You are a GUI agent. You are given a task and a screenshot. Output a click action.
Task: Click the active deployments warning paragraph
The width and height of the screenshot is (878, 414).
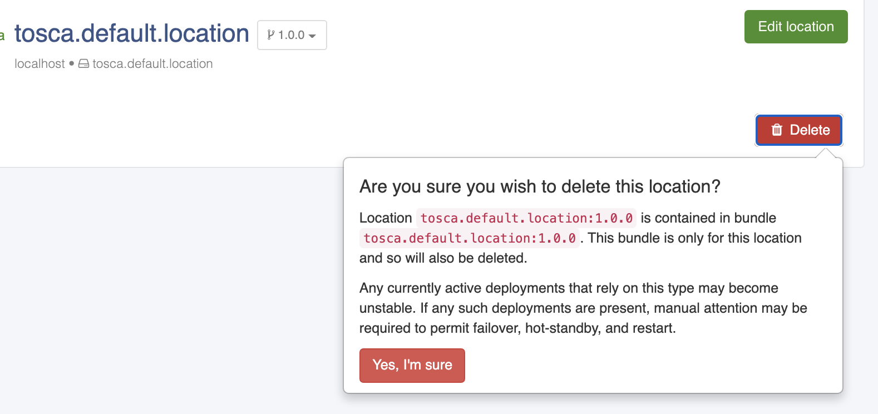[x=583, y=308]
